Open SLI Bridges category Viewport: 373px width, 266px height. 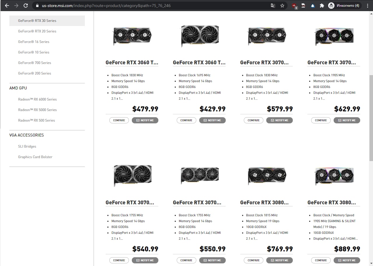pos(27,146)
